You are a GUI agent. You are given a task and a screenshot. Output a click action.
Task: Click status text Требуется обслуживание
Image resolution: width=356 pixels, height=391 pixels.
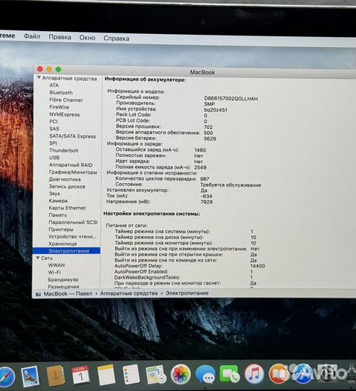[231, 185]
